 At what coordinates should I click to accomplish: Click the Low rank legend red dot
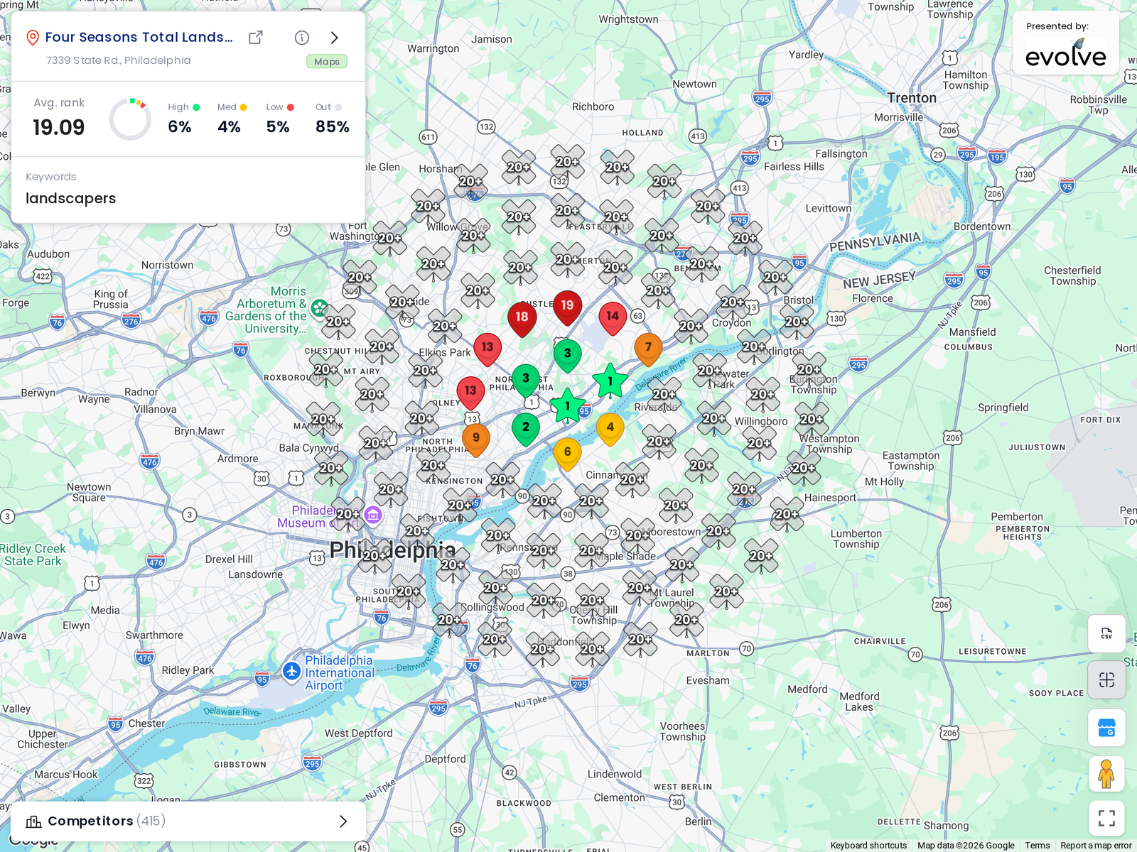click(290, 107)
